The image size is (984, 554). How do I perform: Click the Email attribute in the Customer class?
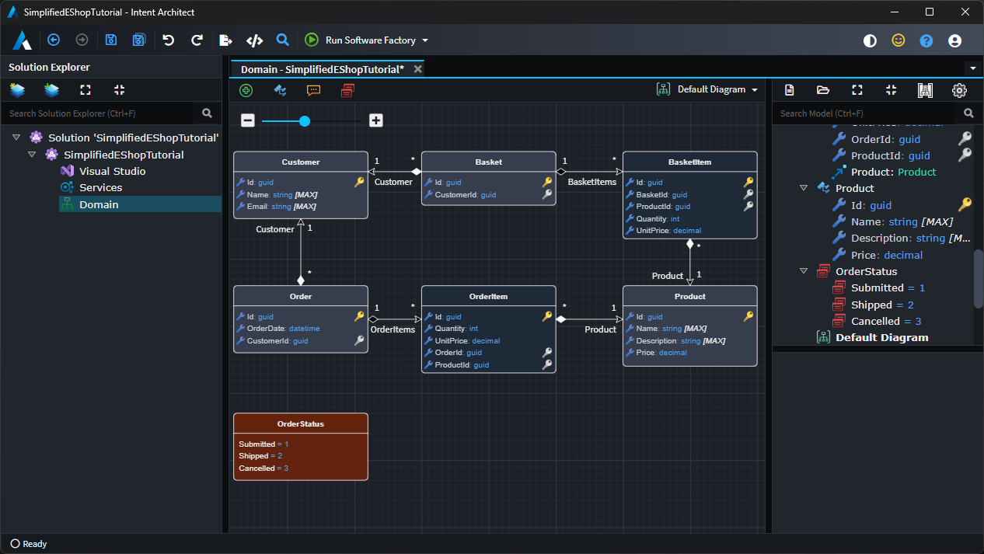277,207
